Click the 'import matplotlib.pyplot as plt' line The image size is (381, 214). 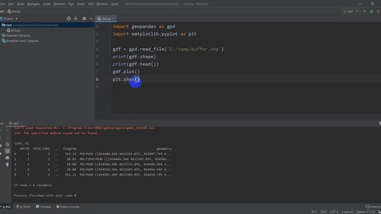155,34
